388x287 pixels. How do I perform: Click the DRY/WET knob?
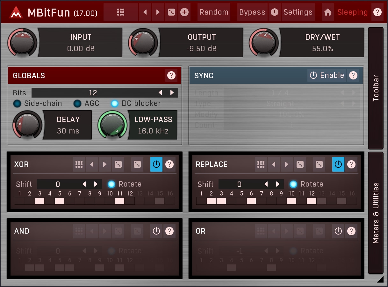click(x=264, y=42)
